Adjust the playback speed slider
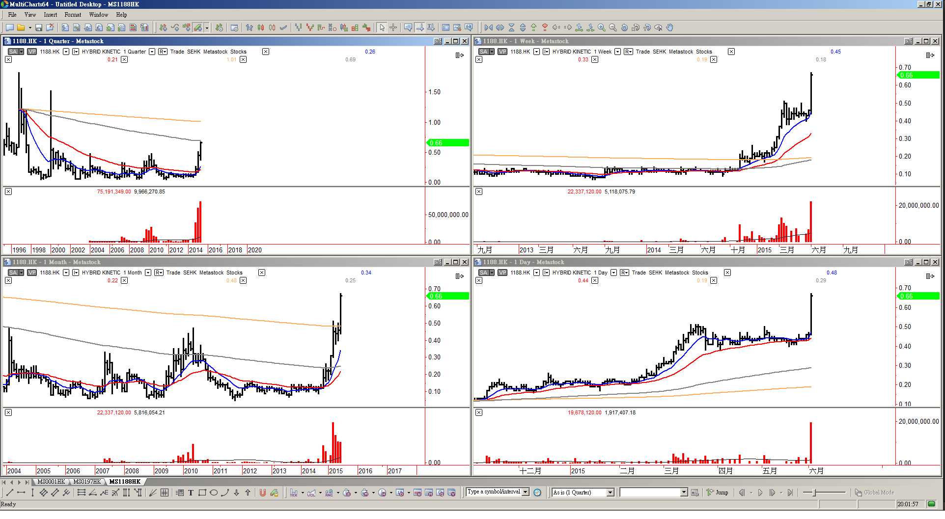The image size is (945, 519). pos(815,492)
